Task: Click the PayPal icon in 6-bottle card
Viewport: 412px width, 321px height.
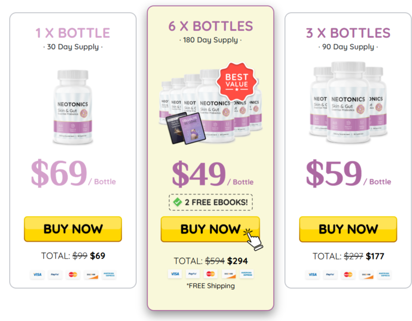Action: (193, 274)
